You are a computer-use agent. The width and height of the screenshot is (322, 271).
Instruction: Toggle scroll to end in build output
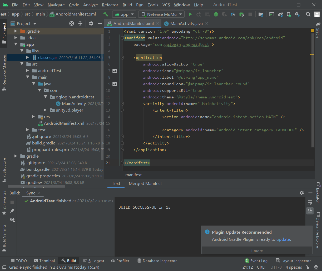(310, 210)
